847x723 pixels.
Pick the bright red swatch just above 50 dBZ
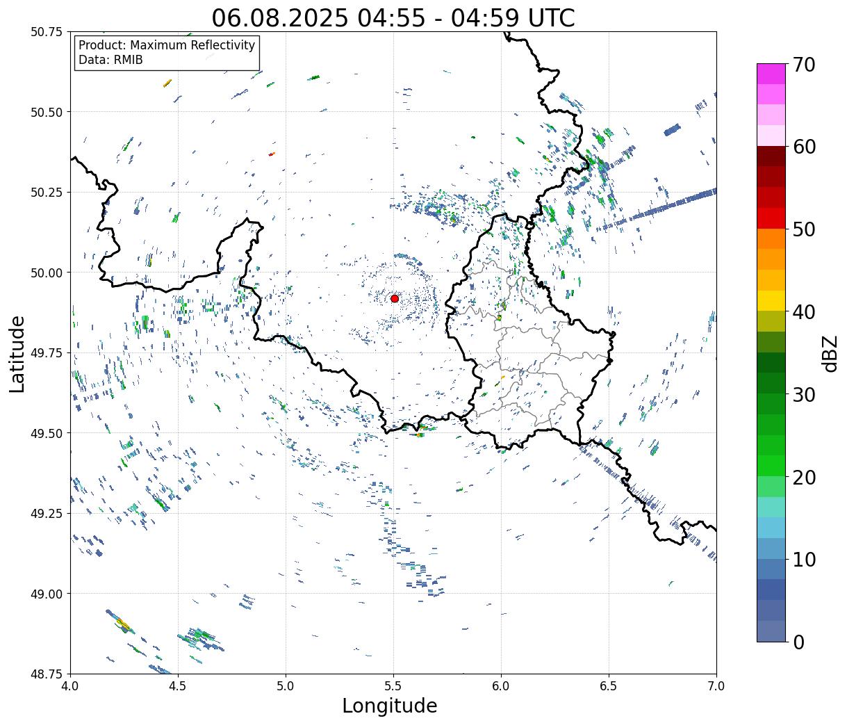coord(771,218)
